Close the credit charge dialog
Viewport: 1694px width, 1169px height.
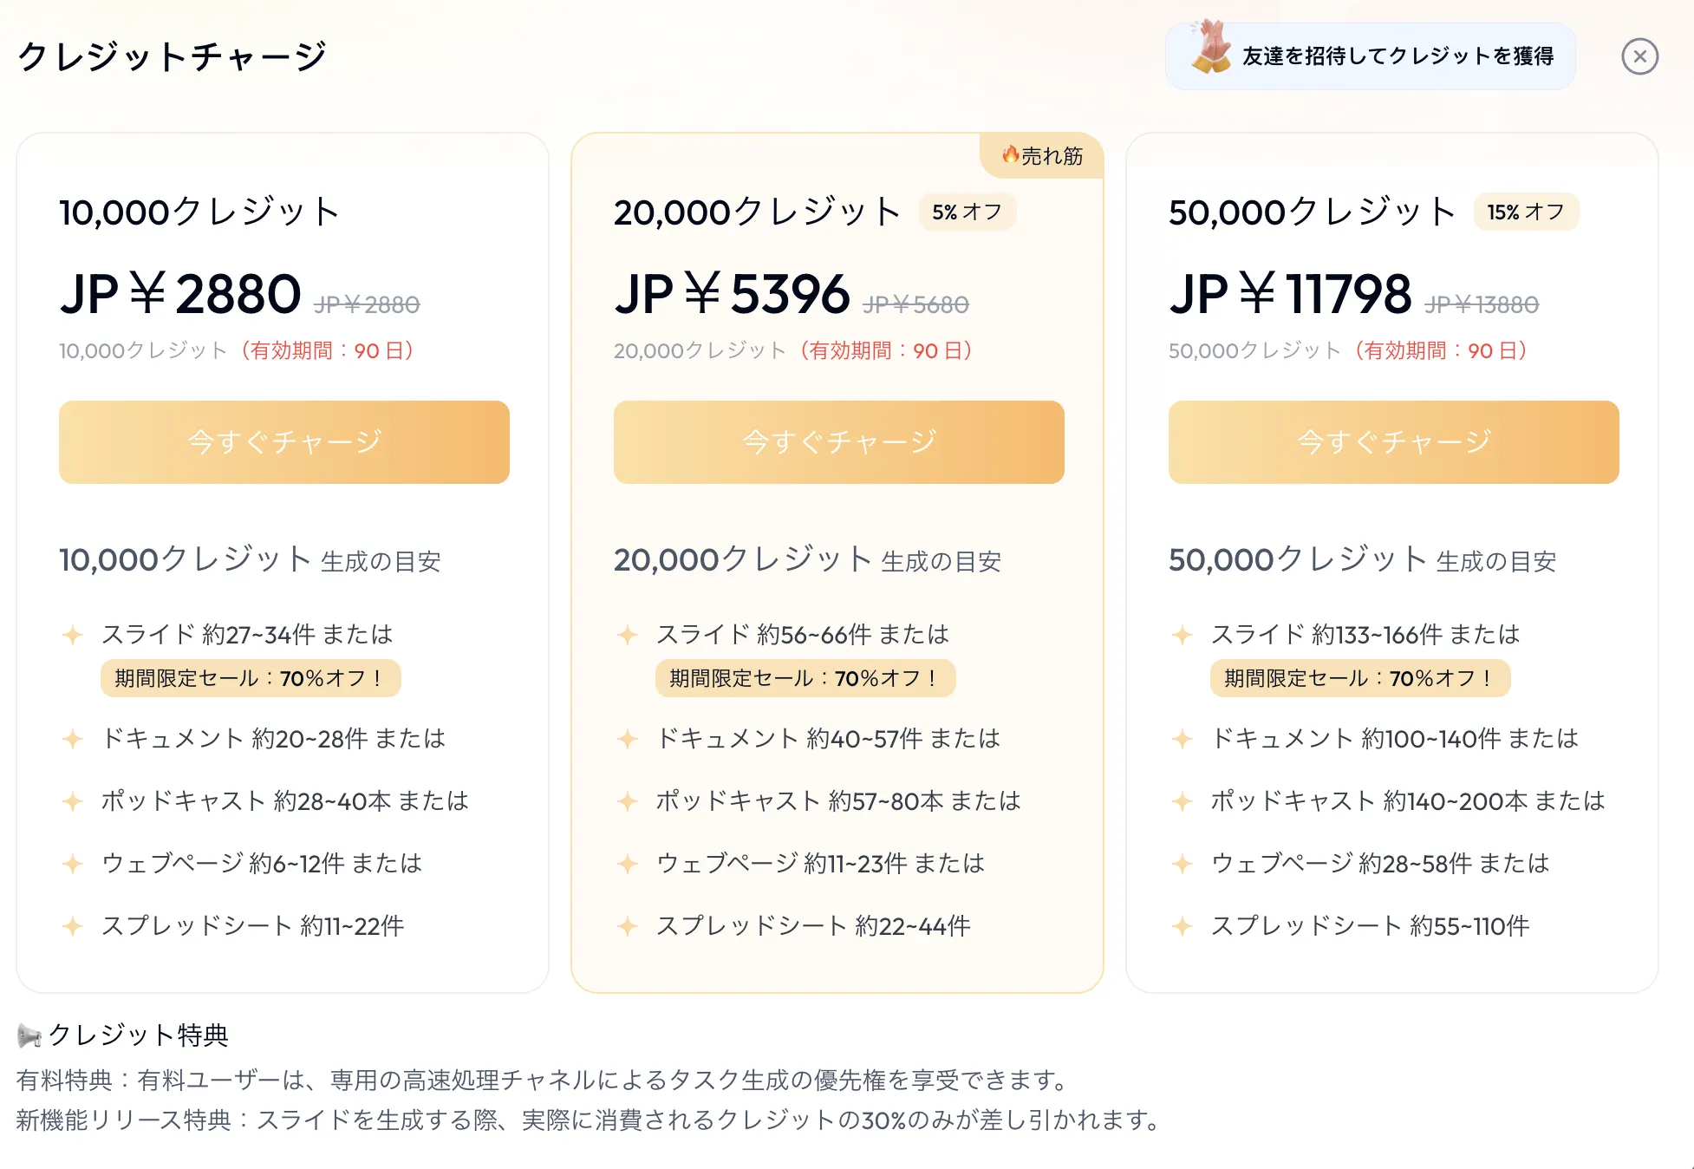1639,56
